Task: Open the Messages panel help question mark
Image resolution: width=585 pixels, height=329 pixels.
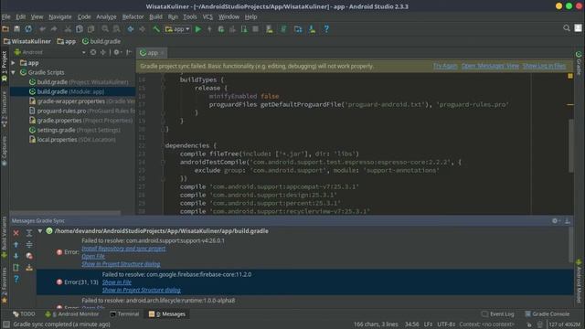Action: [16, 279]
